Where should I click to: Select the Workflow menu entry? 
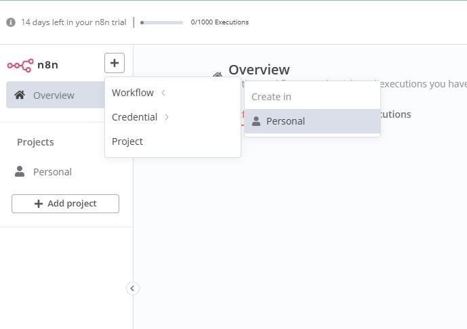[x=133, y=93]
